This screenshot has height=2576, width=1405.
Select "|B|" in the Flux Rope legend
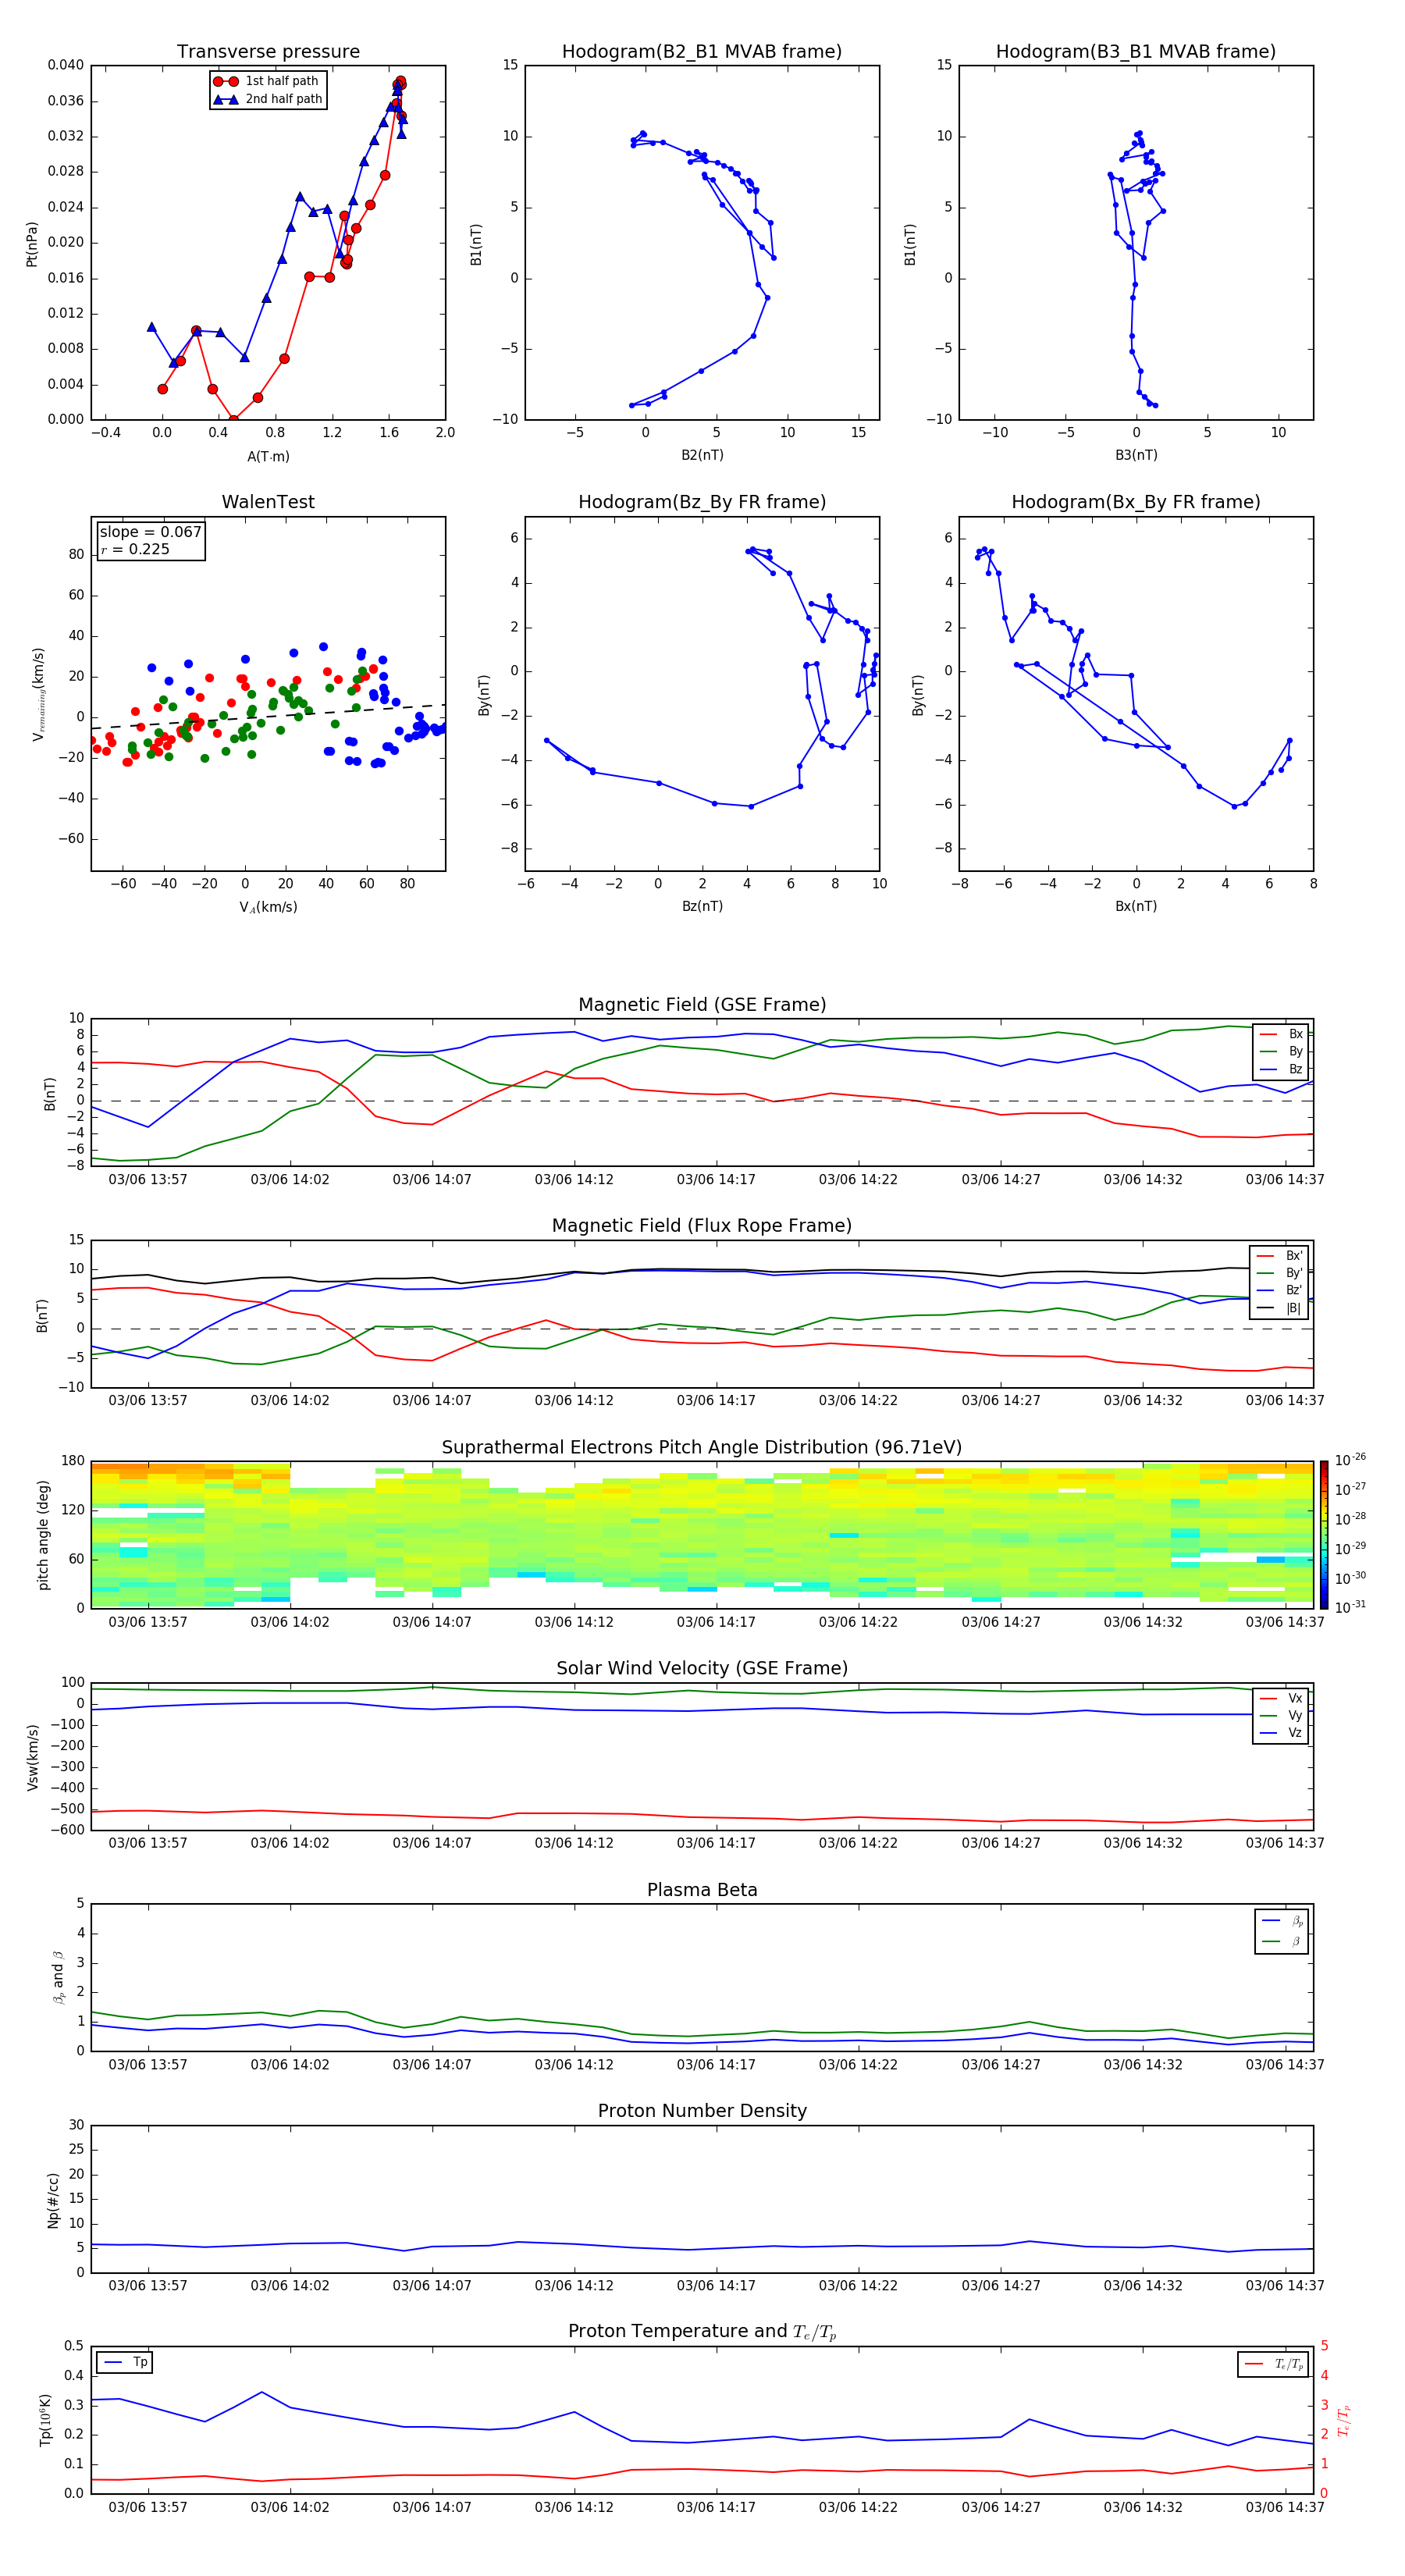pos(1281,1308)
